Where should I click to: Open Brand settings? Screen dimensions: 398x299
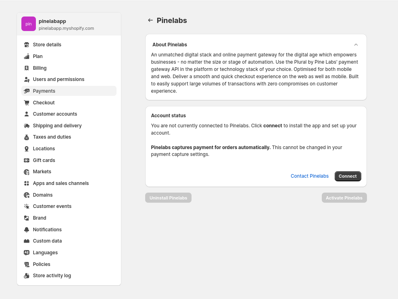(x=69, y=218)
